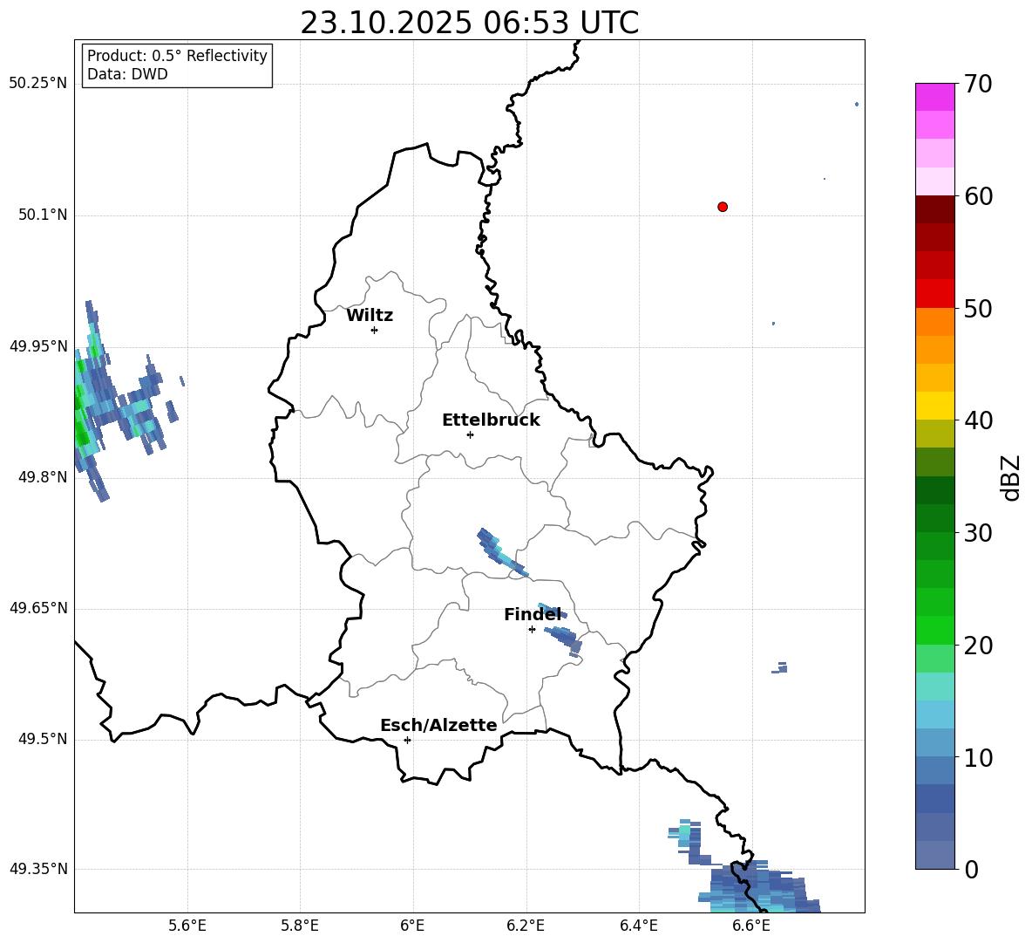
Task: Select the timestamp title 23.10.2025 06:53 UTC
Action: [x=469, y=23]
